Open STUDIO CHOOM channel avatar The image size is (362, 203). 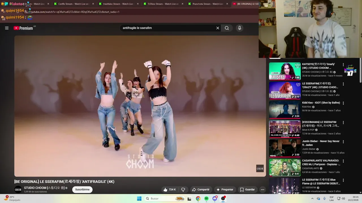pos(18,189)
